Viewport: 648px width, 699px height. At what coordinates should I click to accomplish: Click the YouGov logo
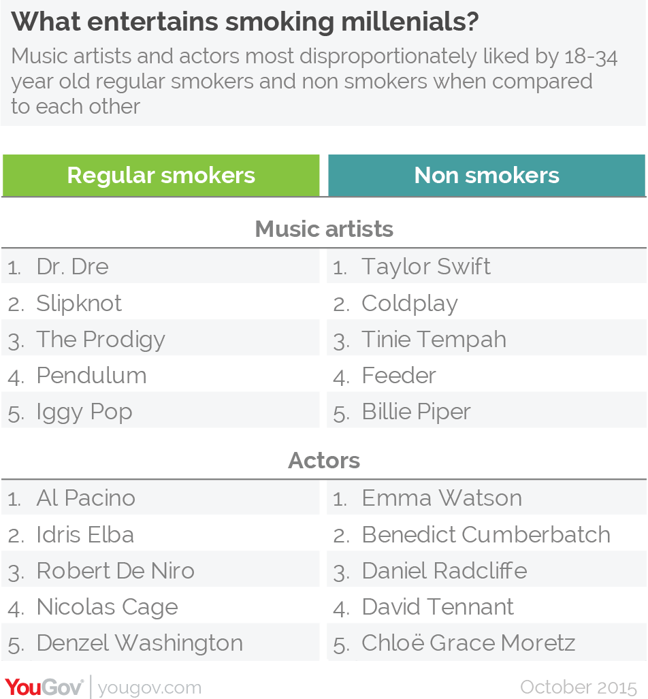(44, 687)
